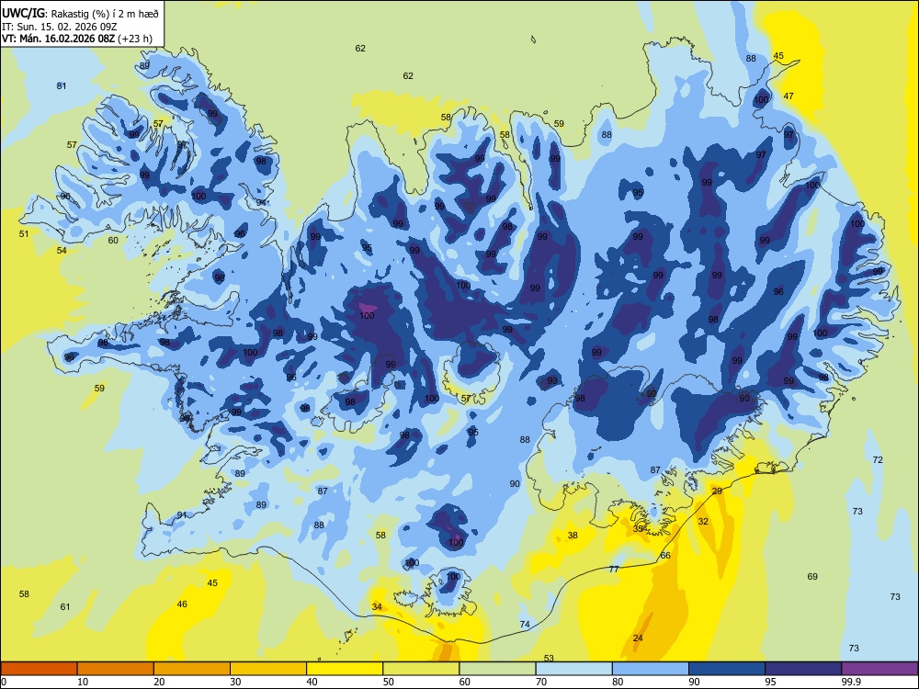Select the humidity value '32' on the map

tap(703, 522)
